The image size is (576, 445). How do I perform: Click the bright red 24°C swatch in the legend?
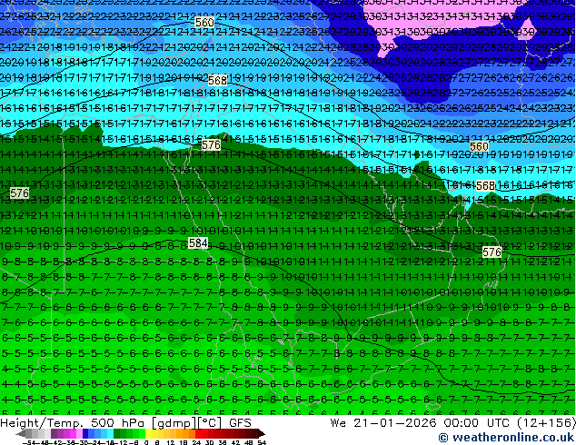(198, 433)
